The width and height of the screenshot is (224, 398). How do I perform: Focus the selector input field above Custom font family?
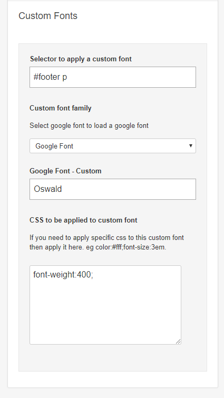pos(113,77)
